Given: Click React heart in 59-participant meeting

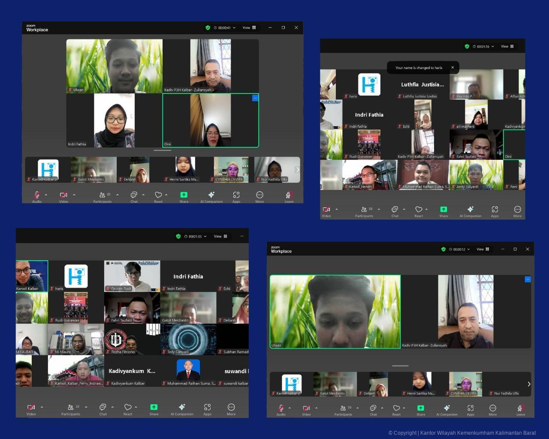Looking at the screenshot, I should 396,409.
